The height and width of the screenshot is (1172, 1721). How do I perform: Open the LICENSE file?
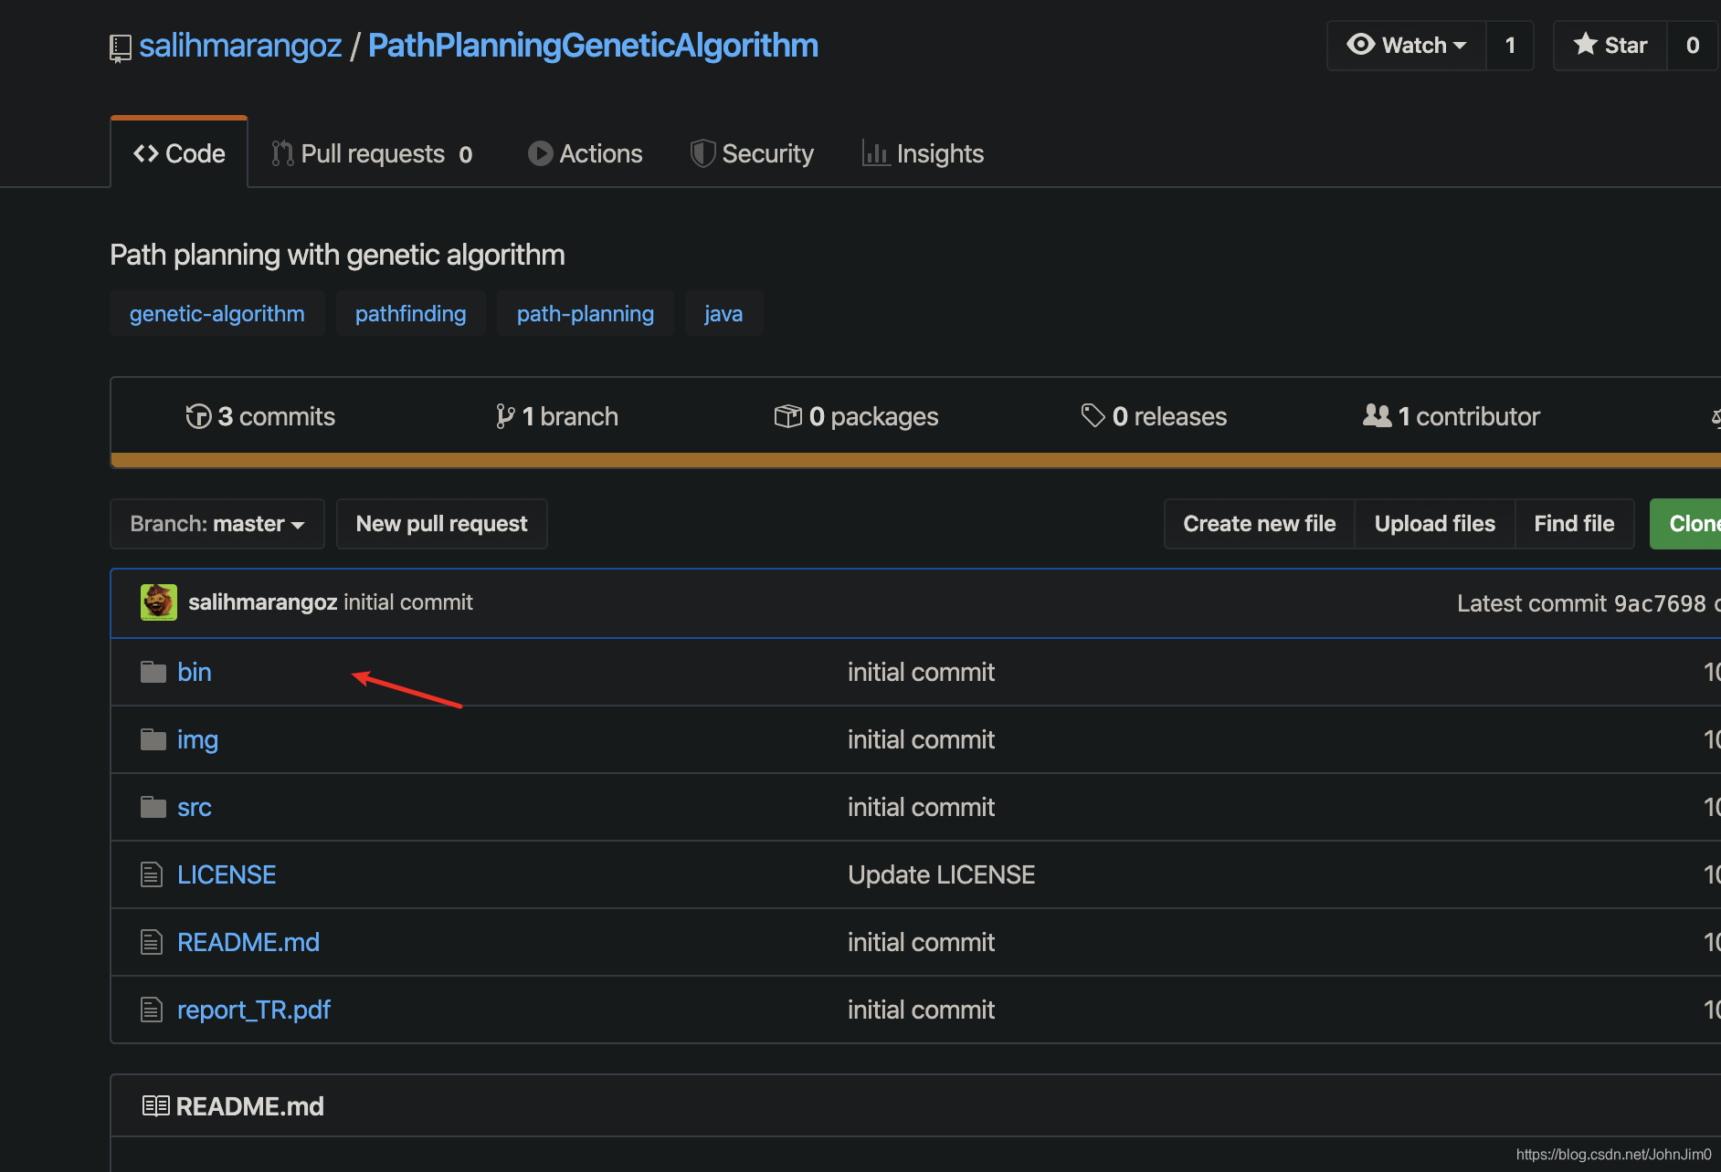click(x=227, y=874)
